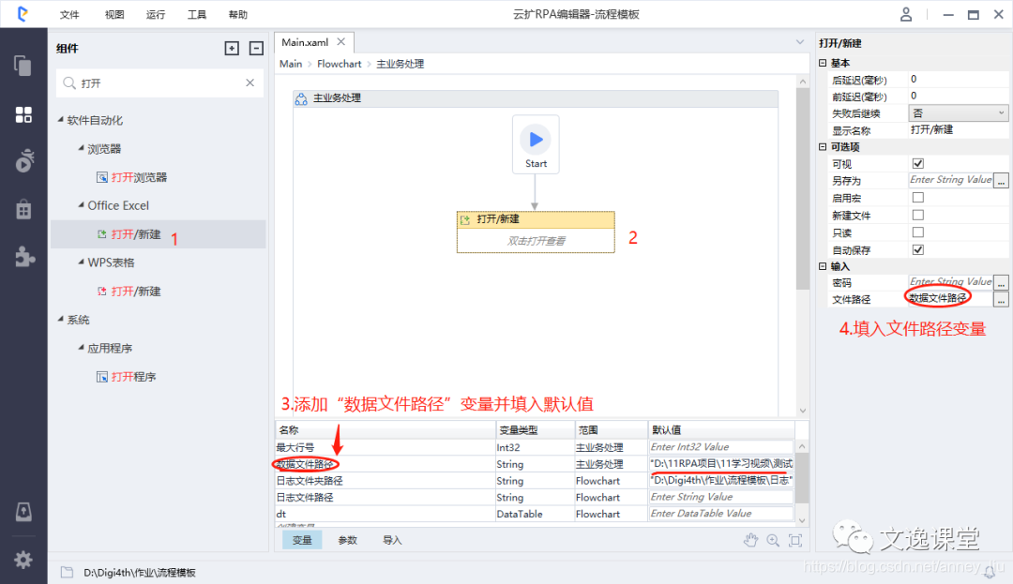Screen dimensions: 1013x584
Task: Close the Main.xaml tab
Action: pyautogui.click(x=341, y=42)
